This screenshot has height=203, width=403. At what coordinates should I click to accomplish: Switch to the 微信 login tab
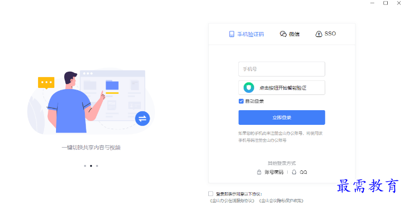(x=290, y=34)
